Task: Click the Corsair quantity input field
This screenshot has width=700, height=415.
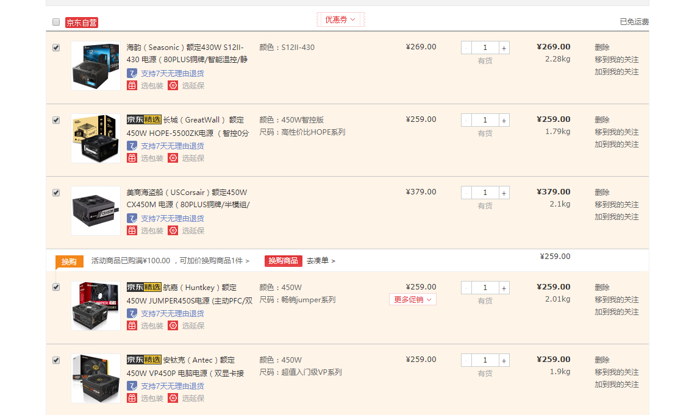Action: click(x=485, y=193)
